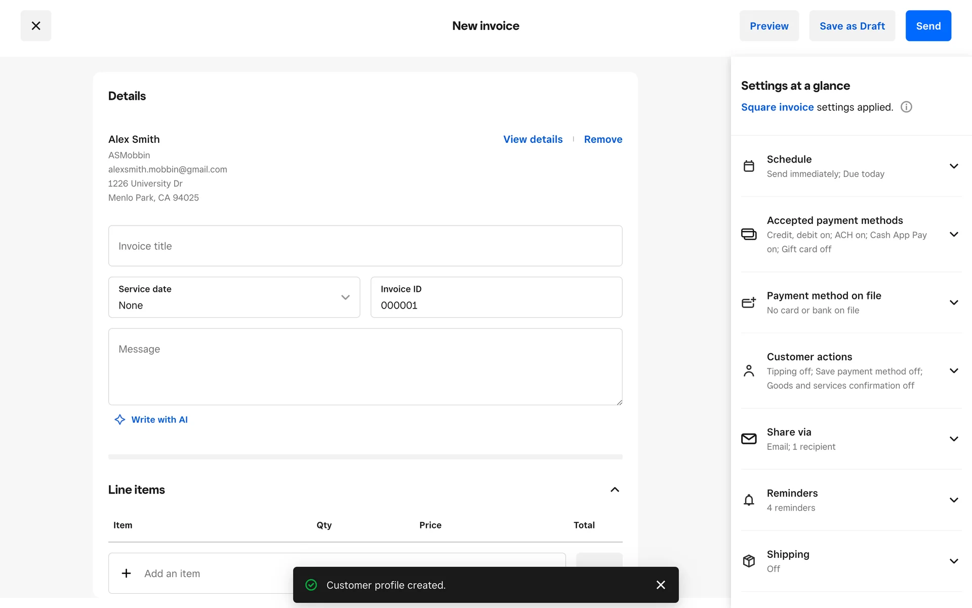Click Save as Draft

pos(852,26)
